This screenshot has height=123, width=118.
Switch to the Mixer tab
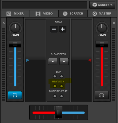15,14
